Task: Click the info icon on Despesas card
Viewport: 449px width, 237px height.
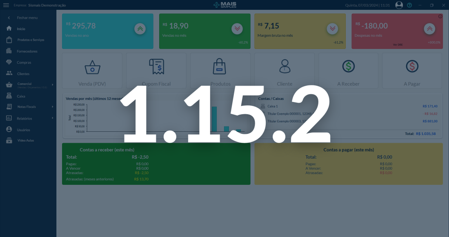Action: (x=440, y=16)
